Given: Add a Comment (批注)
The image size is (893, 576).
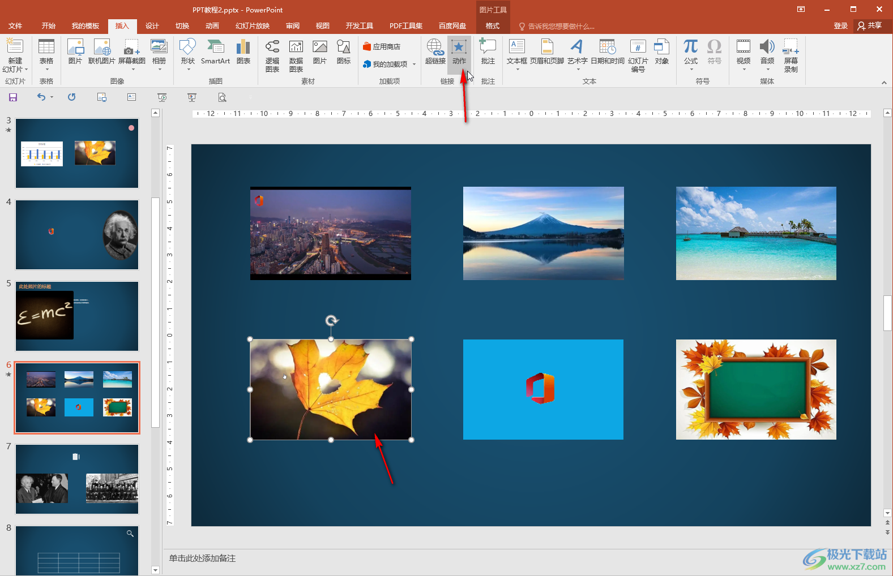Looking at the screenshot, I should tap(488, 51).
